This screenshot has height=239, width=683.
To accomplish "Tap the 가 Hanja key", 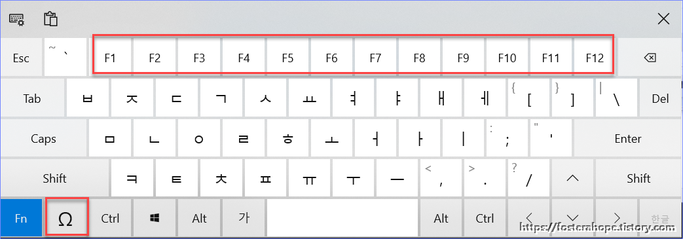I will coord(244,218).
